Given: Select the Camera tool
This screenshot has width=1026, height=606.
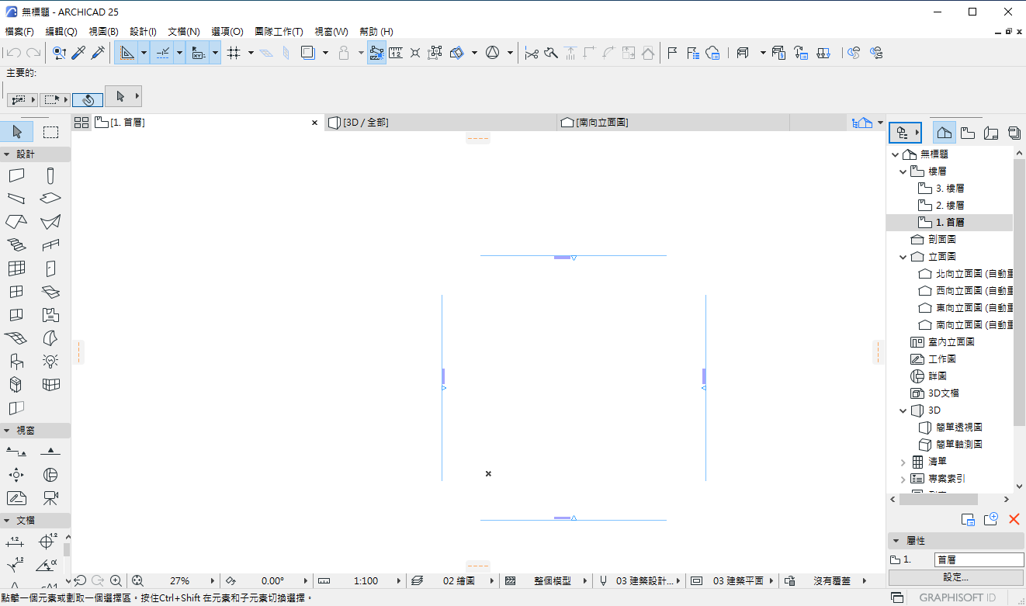Looking at the screenshot, I should click(50, 497).
